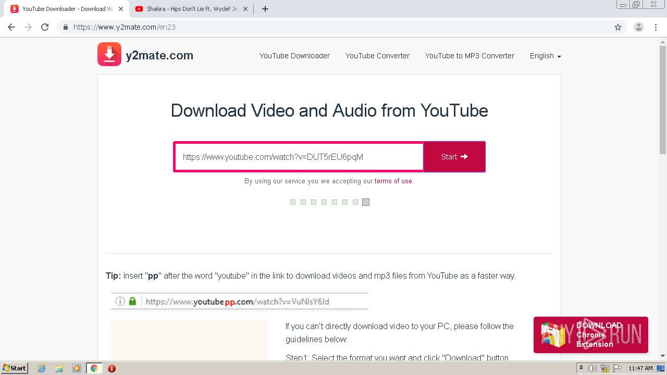The height and width of the screenshot is (375, 667).
Task: Click the youtubepp.com example URL image
Action: [240, 301]
